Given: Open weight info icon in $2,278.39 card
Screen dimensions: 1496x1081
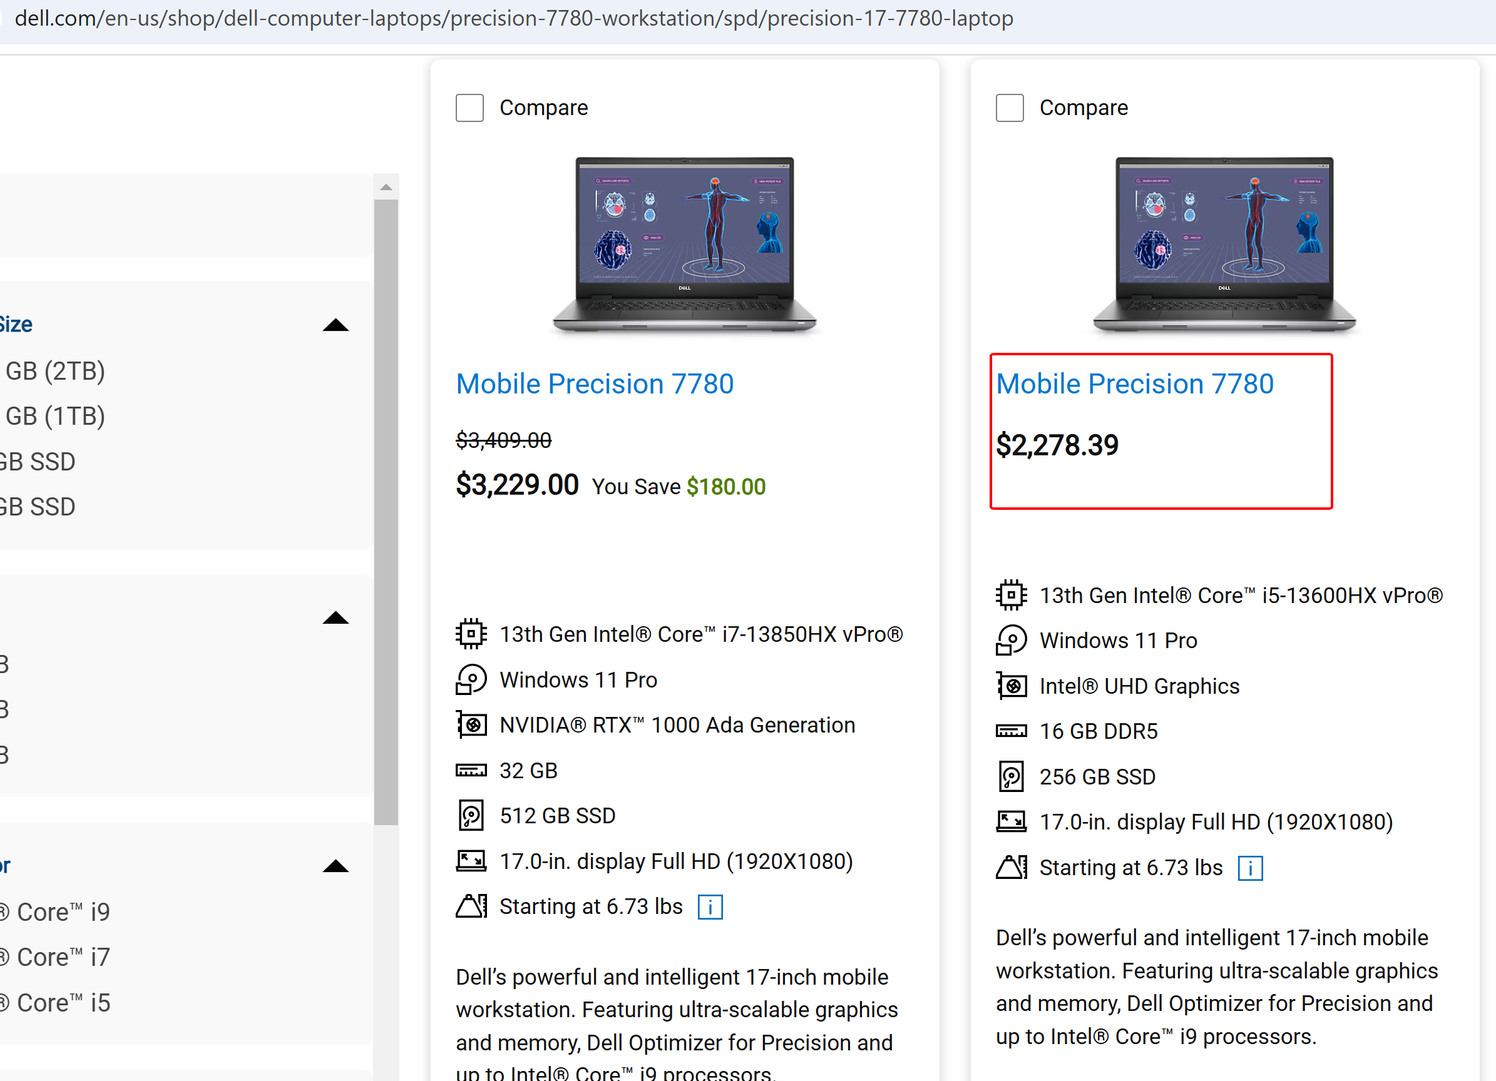Looking at the screenshot, I should (1251, 868).
